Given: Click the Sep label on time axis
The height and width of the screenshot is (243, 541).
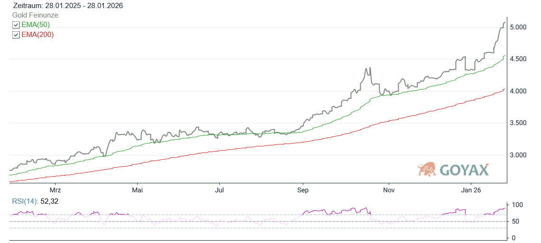Looking at the screenshot, I should click(x=303, y=190).
